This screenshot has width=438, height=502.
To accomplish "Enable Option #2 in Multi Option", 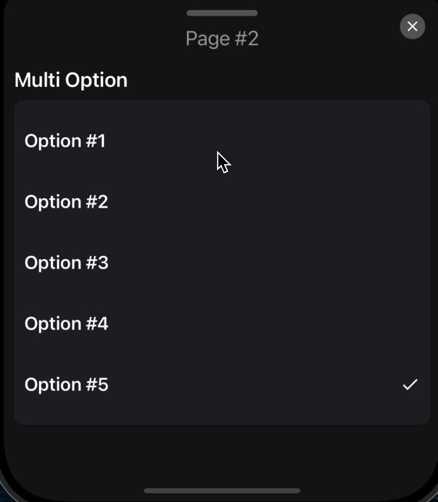I will pos(222,202).
